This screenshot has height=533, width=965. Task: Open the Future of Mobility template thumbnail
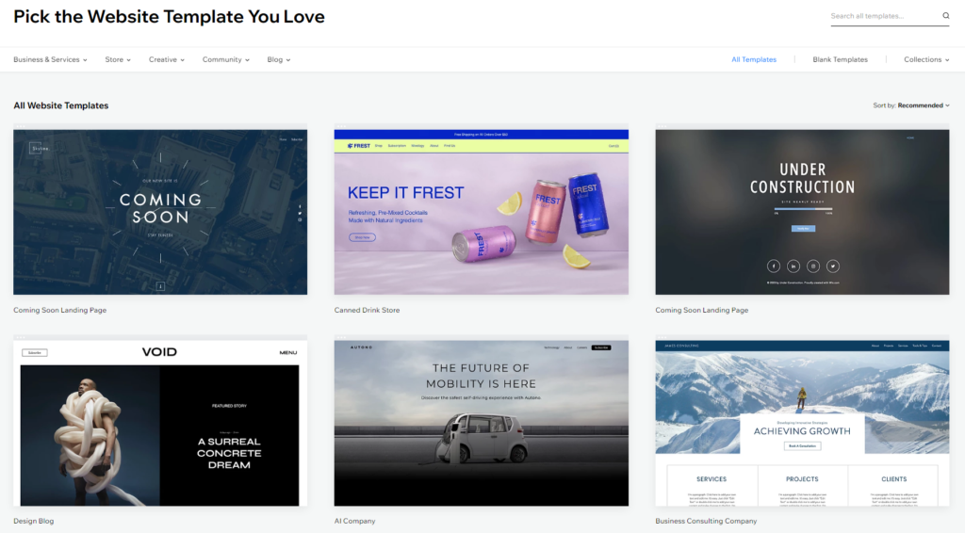pyautogui.click(x=482, y=423)
